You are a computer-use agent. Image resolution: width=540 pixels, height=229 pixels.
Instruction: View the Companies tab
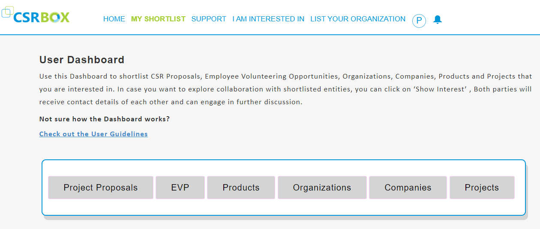point(408,188)
